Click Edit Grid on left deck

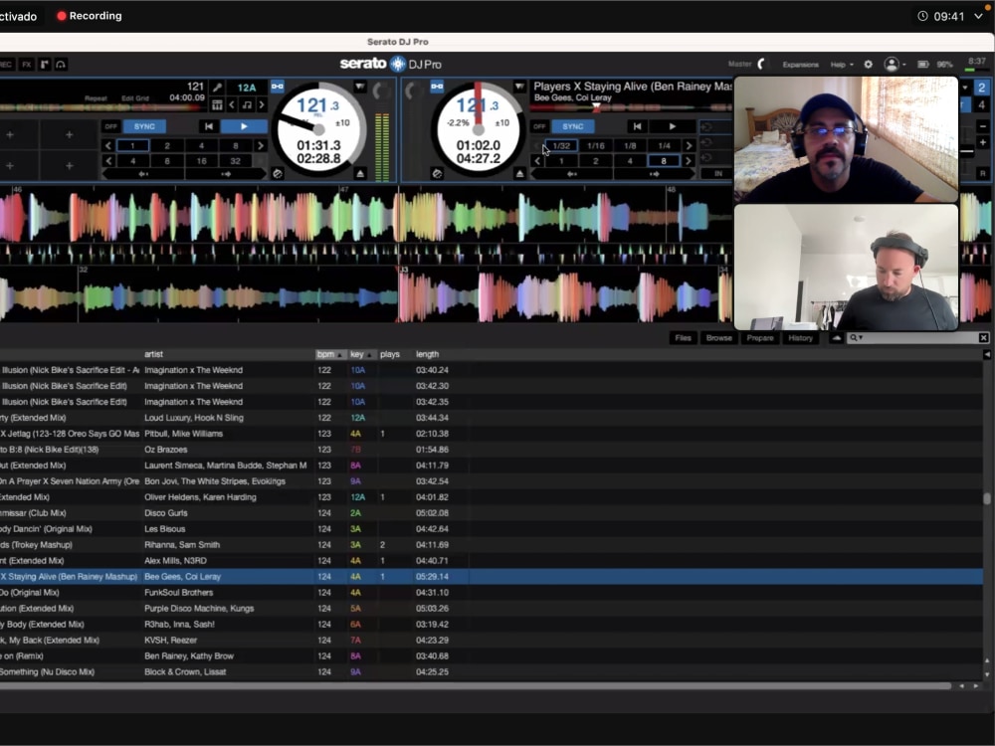[x=134, y=98]
